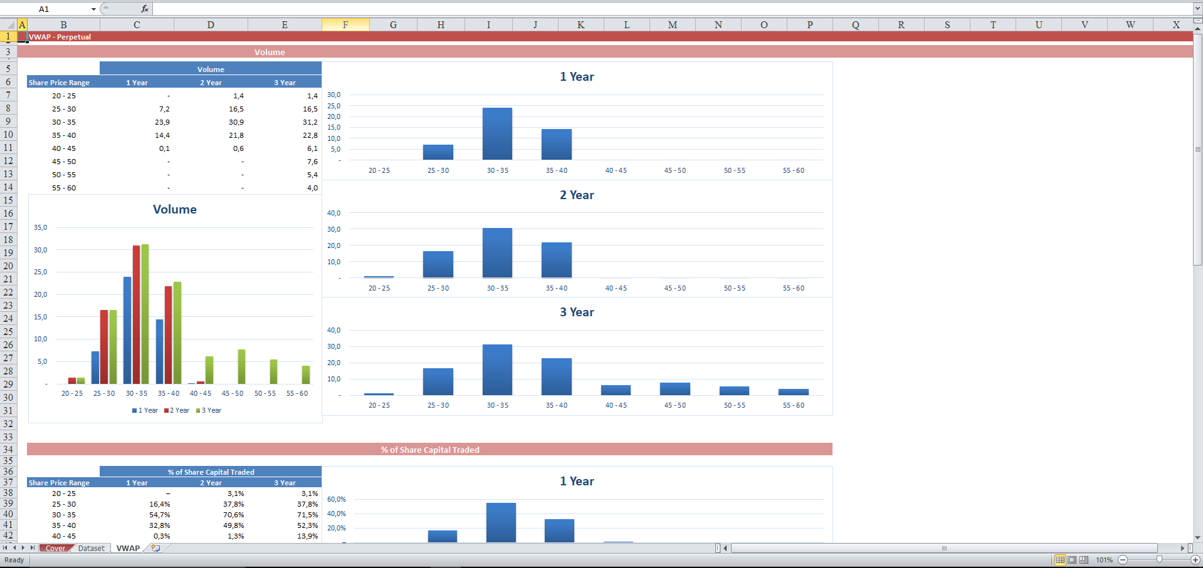Click the '% of Share Capital Traded' pink banner
This screenshot has height=568, width=1203.
[429, 450]
